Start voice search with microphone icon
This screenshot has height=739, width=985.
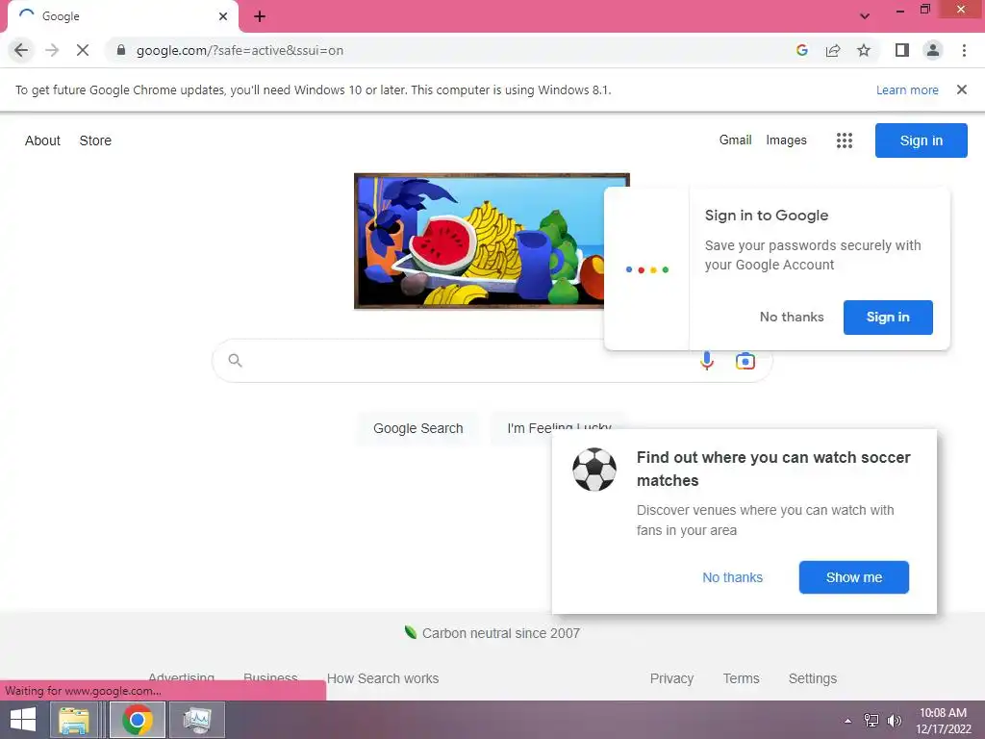[707, 361]
